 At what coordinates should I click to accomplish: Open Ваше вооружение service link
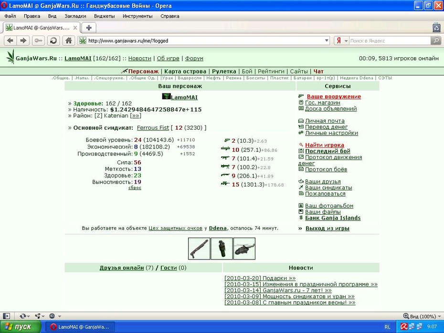pyautogui.click(x=334, y=96)
